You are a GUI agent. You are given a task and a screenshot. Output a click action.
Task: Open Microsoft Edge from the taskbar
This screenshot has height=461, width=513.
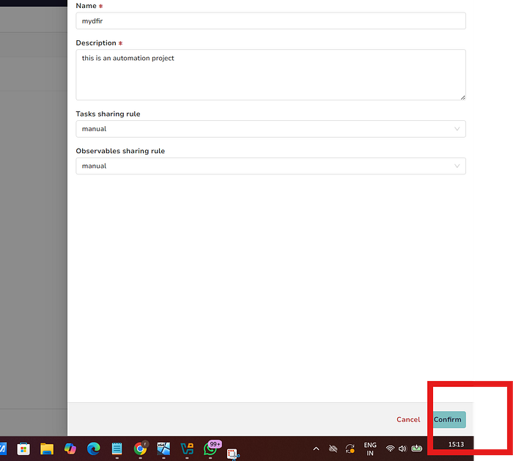94,449
